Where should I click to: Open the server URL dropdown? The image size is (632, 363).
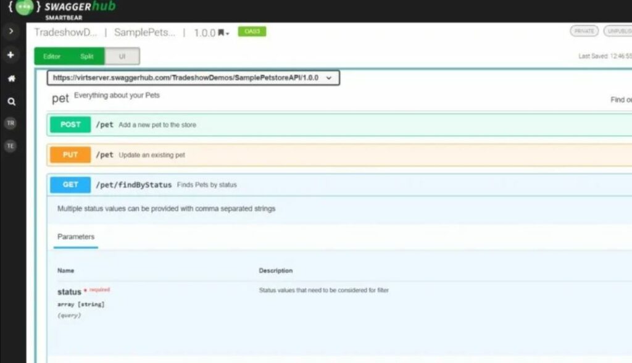click(x=193, y=78)
